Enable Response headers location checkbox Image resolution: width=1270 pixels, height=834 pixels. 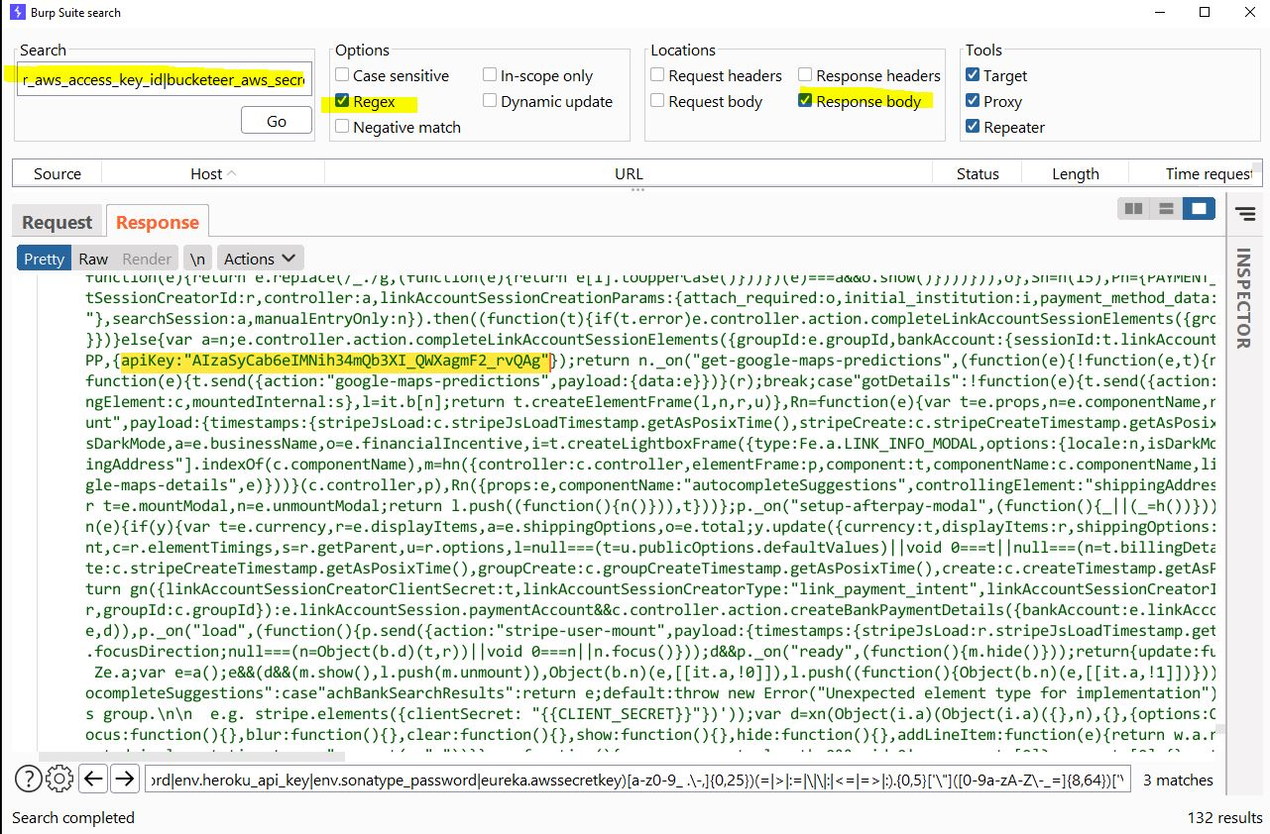pyautogui.click(x=805, y=75)
